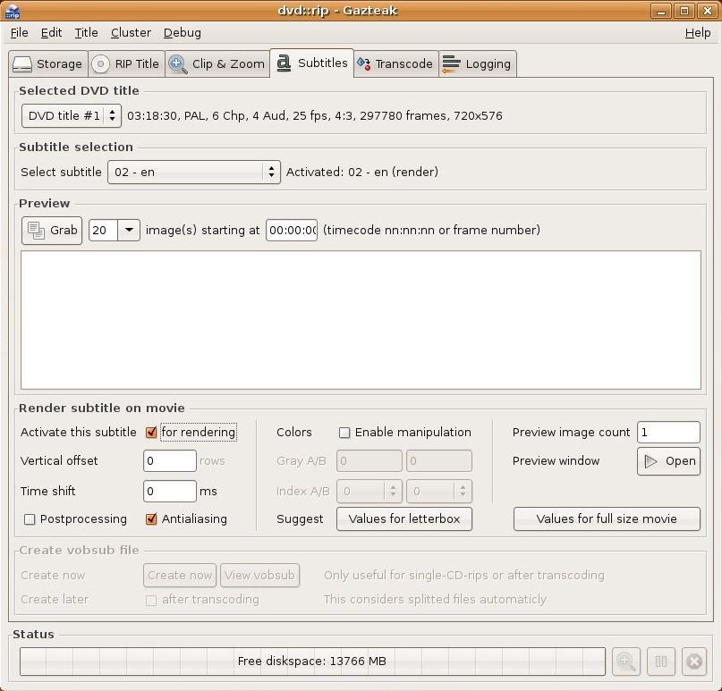Tick the Enable manipulation checkbox
The width and height of the screenshot is (722, 691).
344,433
